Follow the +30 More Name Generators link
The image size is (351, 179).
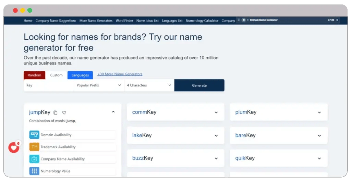(x=120, y=74)
